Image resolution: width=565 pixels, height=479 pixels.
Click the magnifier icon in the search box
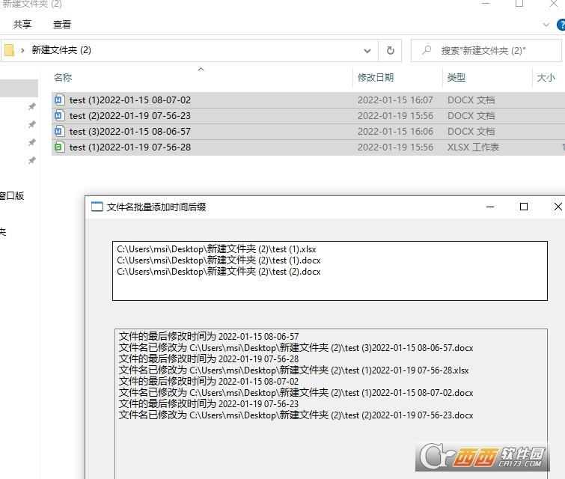click(x=427, y=50)
